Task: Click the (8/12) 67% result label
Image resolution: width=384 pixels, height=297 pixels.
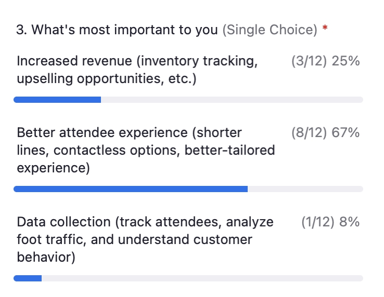Action: coord(326,133)
